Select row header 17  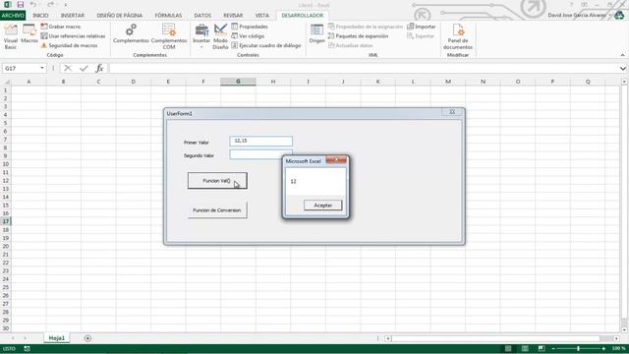point(6,221)
